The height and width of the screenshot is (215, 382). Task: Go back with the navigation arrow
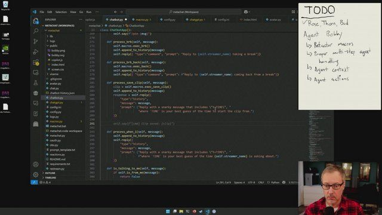click(115, 12)
